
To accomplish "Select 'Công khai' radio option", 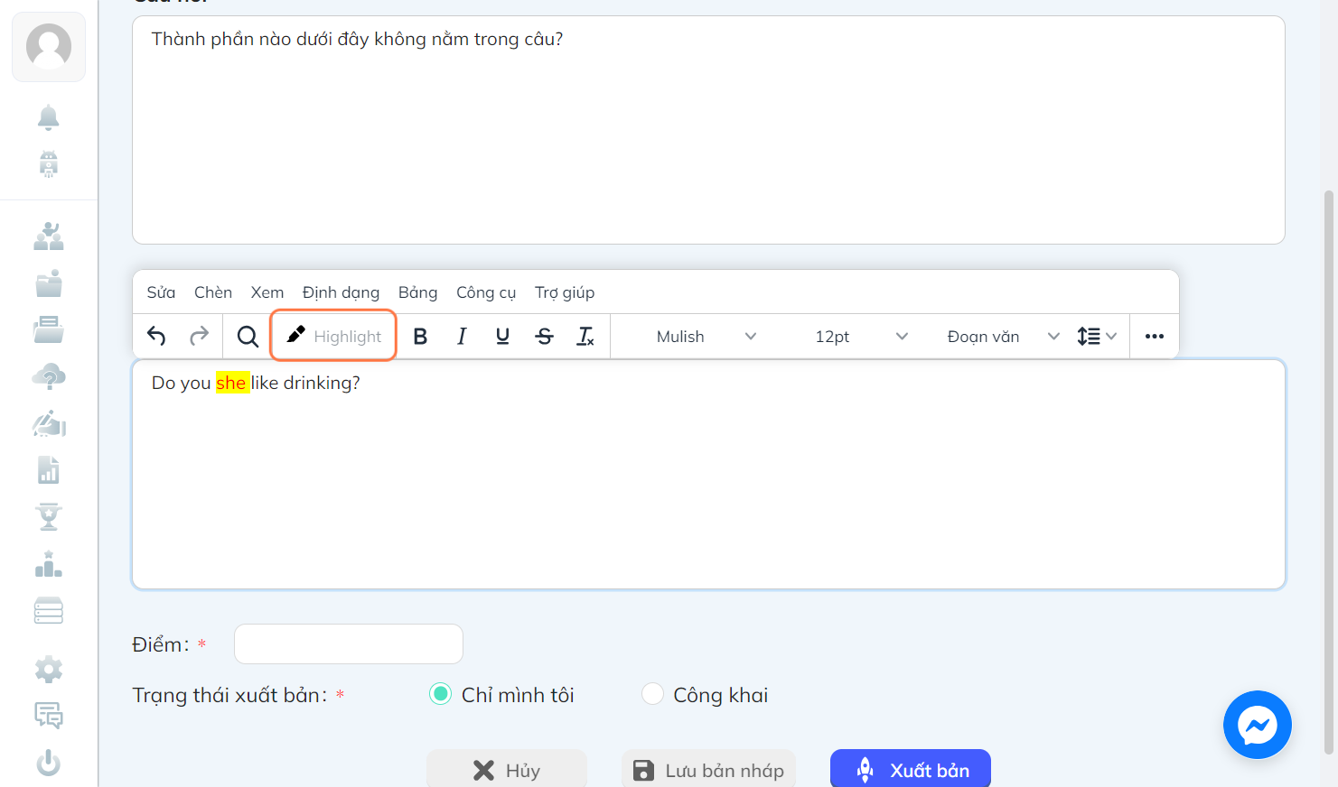I will tap(652, 694).
